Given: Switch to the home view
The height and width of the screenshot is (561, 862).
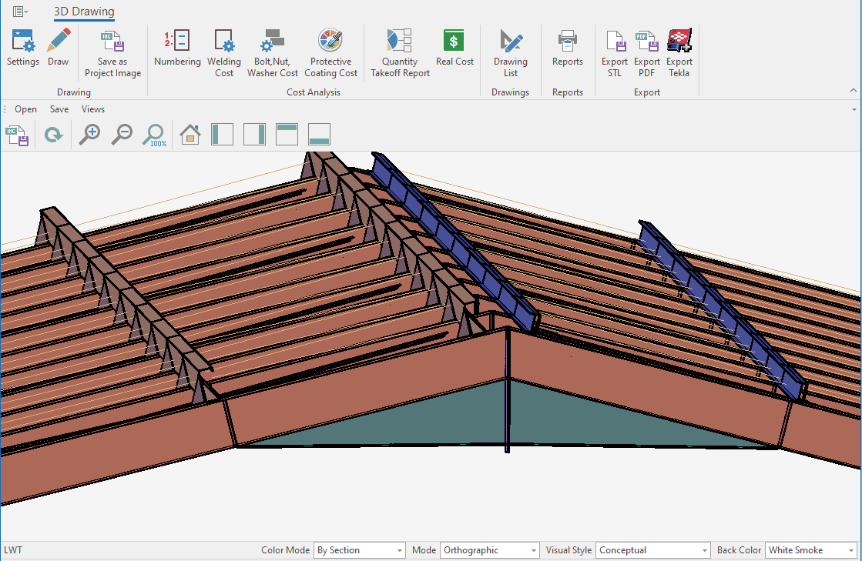Looking at the screenshot, I should (x=190, y=135).
